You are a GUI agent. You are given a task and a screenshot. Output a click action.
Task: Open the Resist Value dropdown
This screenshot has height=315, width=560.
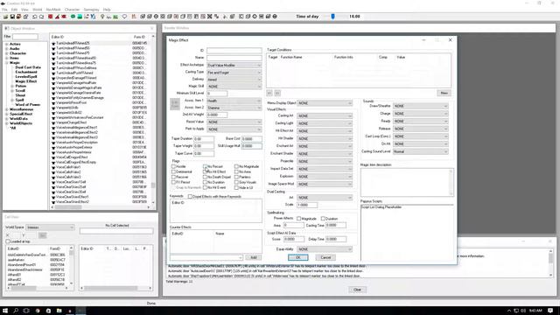coord(234,122)
